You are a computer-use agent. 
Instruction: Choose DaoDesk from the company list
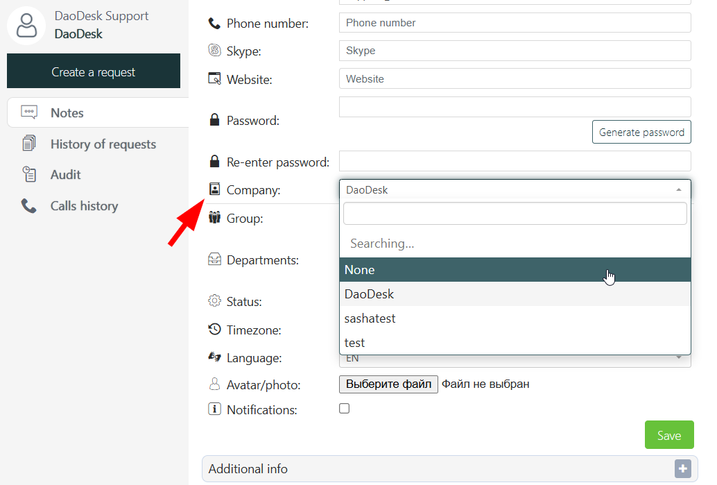515,294
